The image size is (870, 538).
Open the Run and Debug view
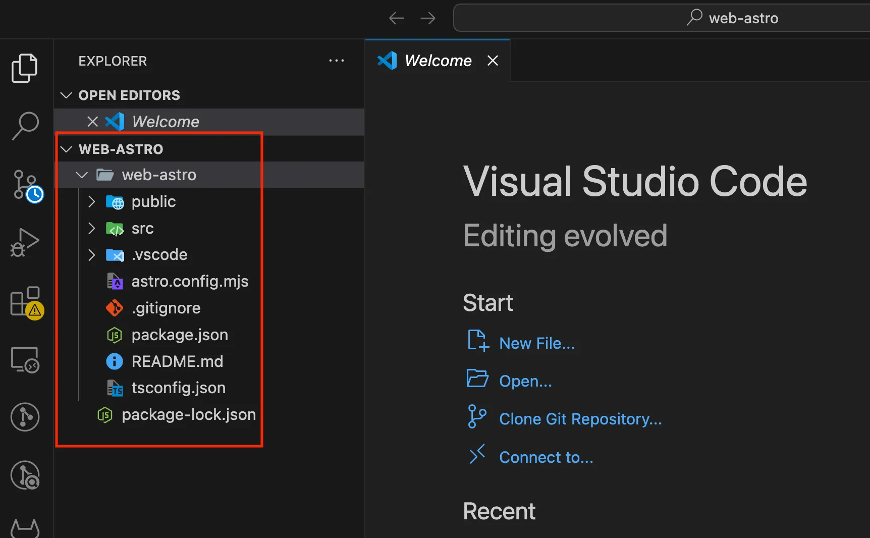[25, 243]
